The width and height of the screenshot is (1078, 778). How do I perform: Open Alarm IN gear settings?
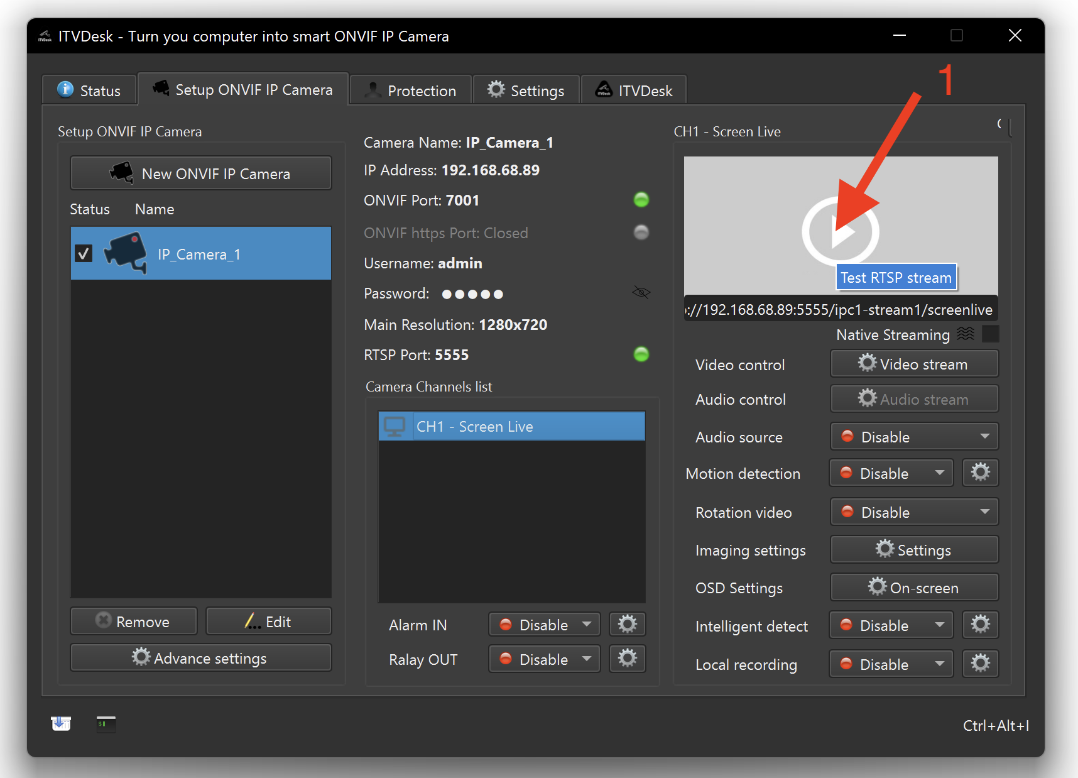coord(627,625)
